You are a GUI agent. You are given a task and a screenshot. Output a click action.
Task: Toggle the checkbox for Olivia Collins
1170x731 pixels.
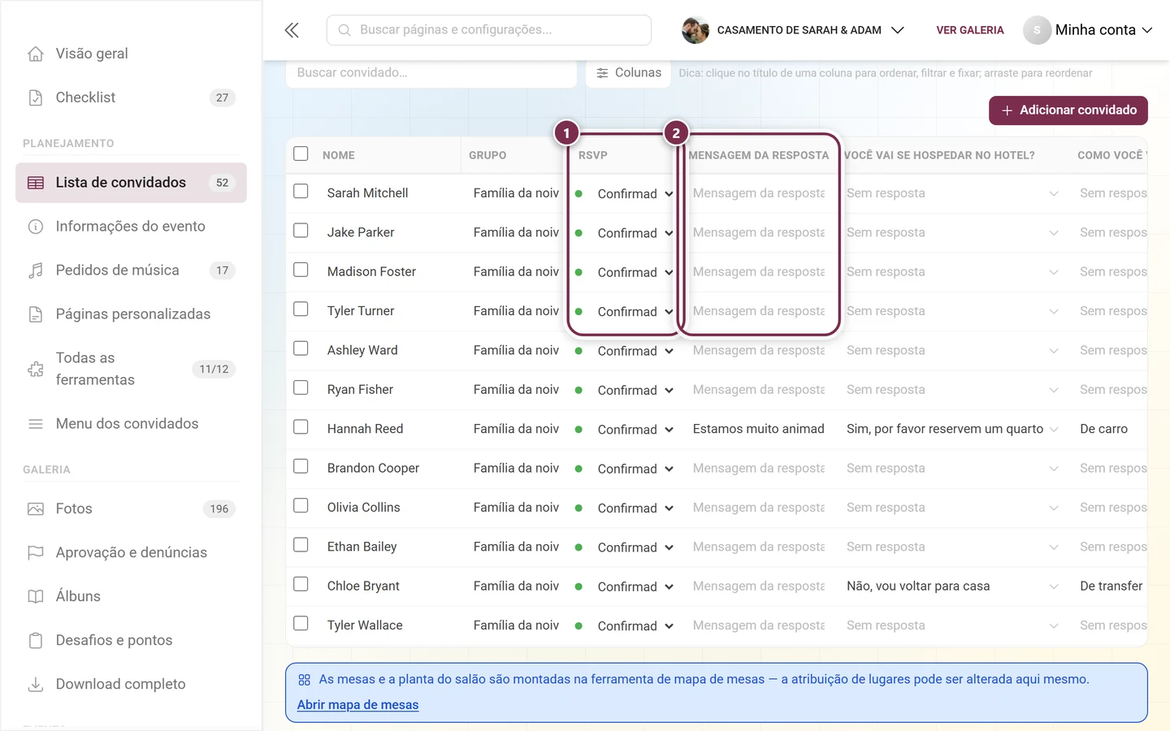tap(301, 506)
